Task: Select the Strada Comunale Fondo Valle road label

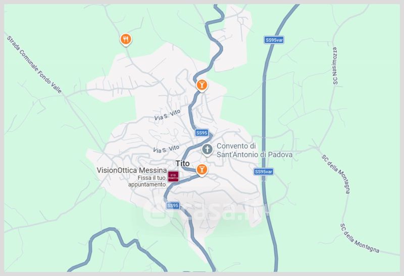Action: [x=34, y=64]
